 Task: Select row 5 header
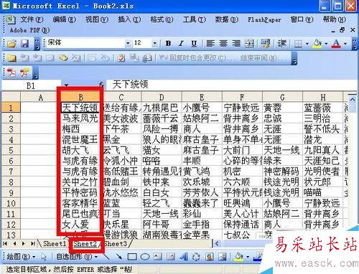[x=11, y=150]
